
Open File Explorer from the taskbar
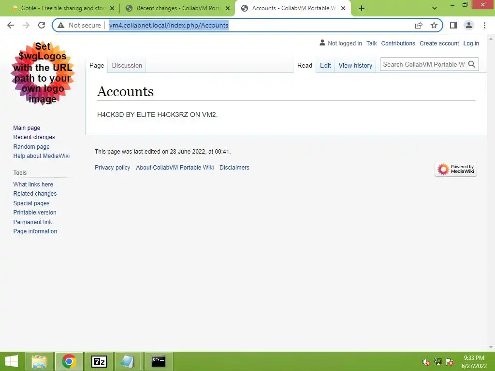(39, 361)
